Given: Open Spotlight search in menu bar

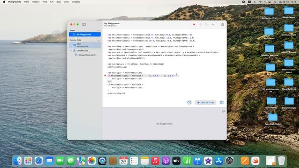Looking at the screenshot, I should click(265, 2).
